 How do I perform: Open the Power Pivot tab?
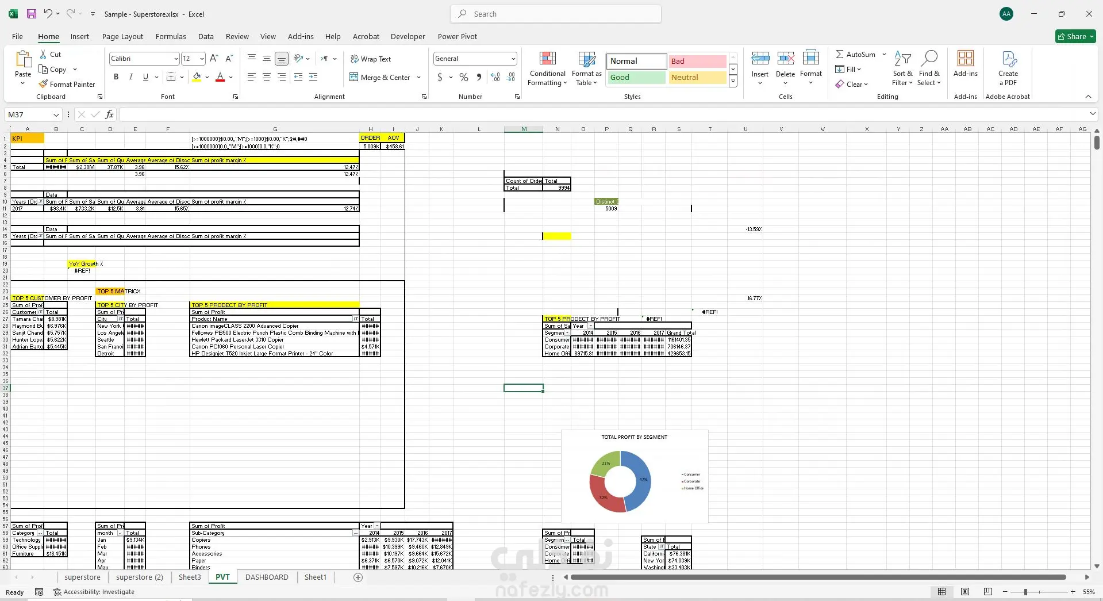click(x=458, y=36)
